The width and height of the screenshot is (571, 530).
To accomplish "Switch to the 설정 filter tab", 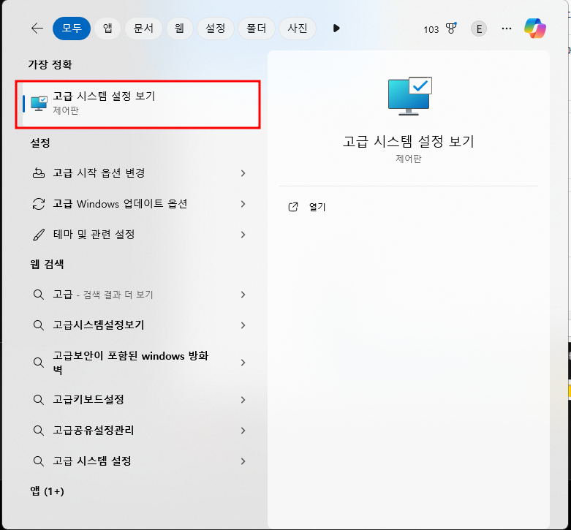I will pyautogui.click(x=215, y=29).
